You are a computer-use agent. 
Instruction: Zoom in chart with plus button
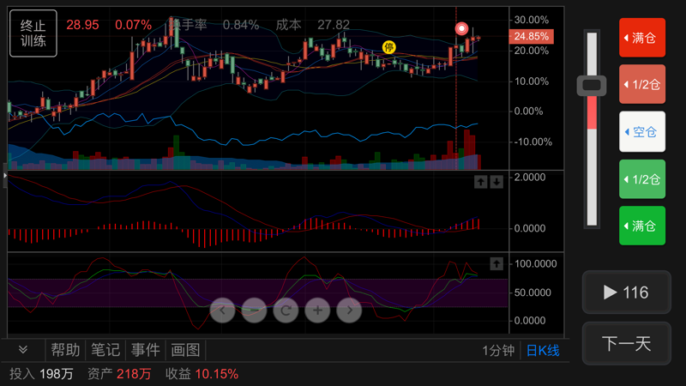(x=317, y=311)
